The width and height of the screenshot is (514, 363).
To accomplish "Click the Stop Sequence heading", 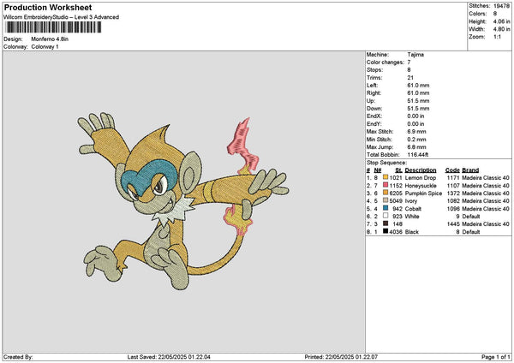I will coord(387,163).
